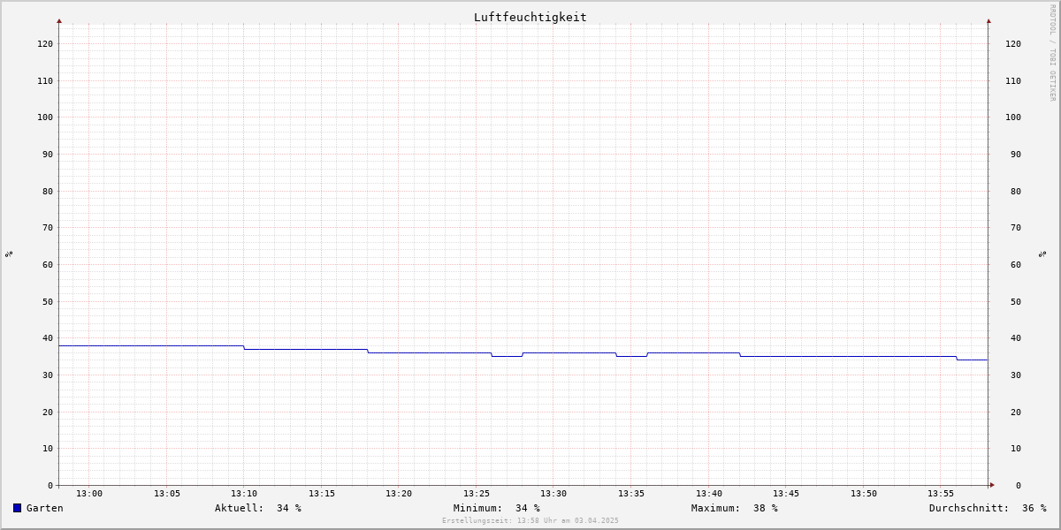Select the Minimum: 34 % value
Viewport: 1061px width, 530px height.
tap(497, 508)
